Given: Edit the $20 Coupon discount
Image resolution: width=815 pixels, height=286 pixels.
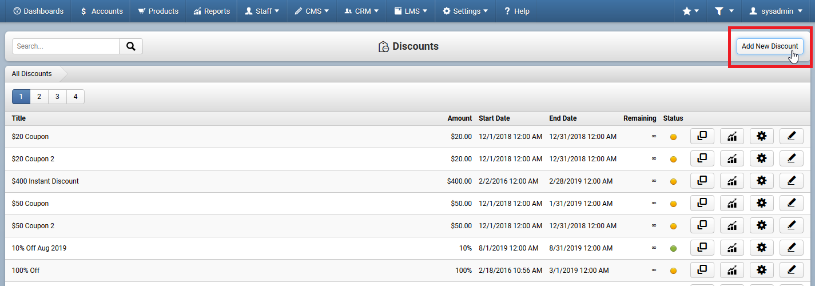Looking at the screenshot, I should coord(792,136).
